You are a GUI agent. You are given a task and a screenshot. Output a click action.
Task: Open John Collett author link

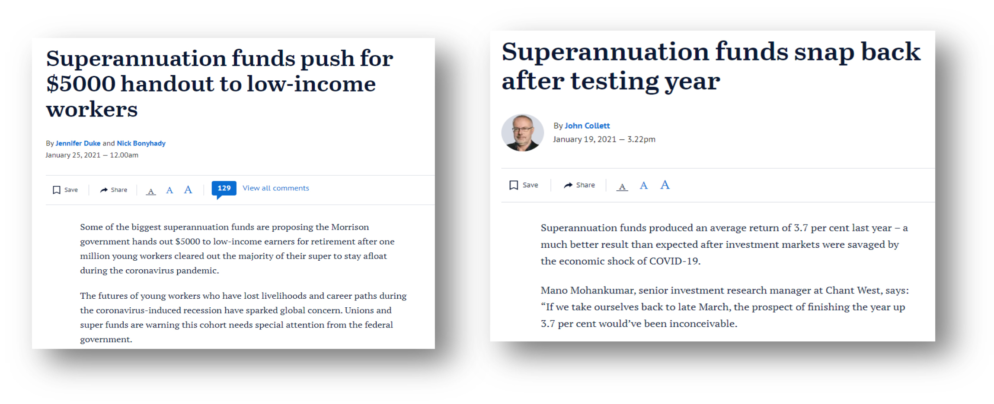point(587,126)
